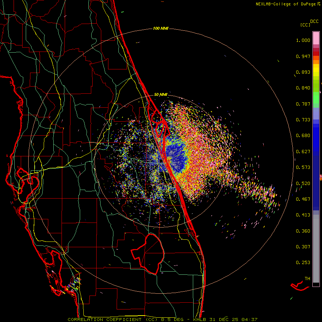Click the 0.467 colorbar value
The image size is (322, 322).
(303, 199)
